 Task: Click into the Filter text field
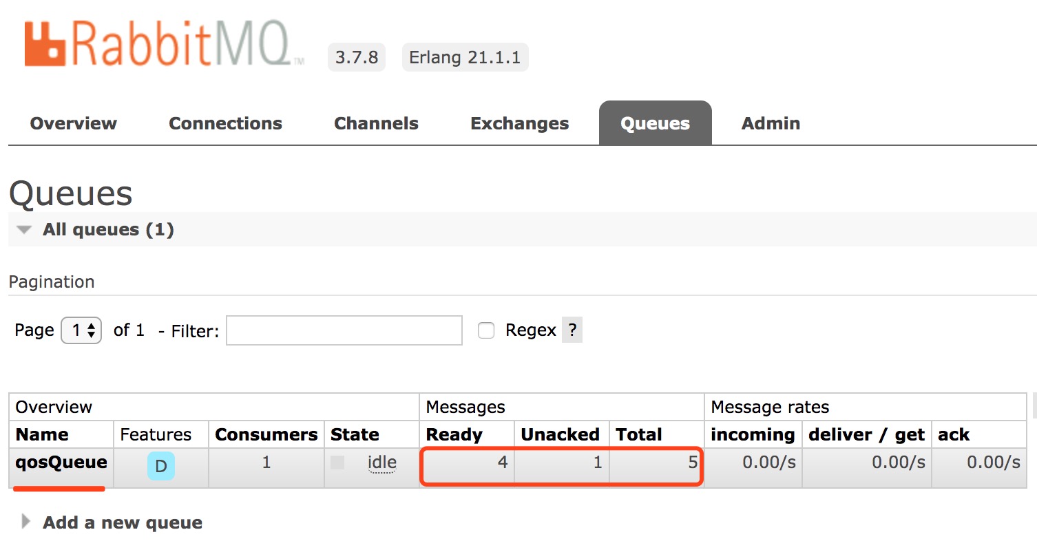(x=344, y=331)
